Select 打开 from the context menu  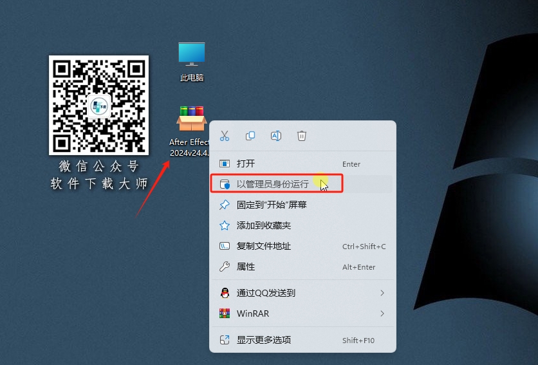tap(302, 164)
